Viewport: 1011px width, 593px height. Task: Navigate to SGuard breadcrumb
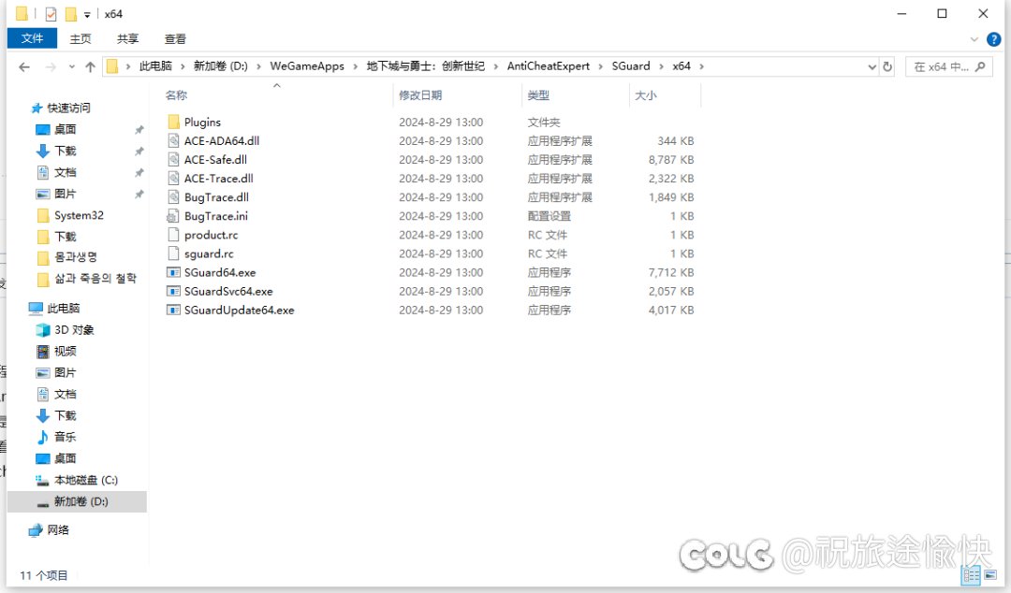click(631, 66)
